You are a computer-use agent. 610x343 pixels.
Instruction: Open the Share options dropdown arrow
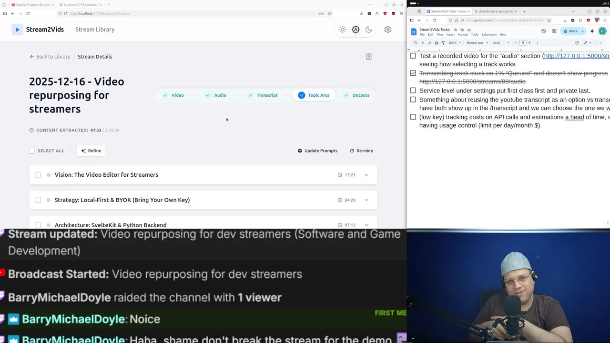(x=582, y=31)
